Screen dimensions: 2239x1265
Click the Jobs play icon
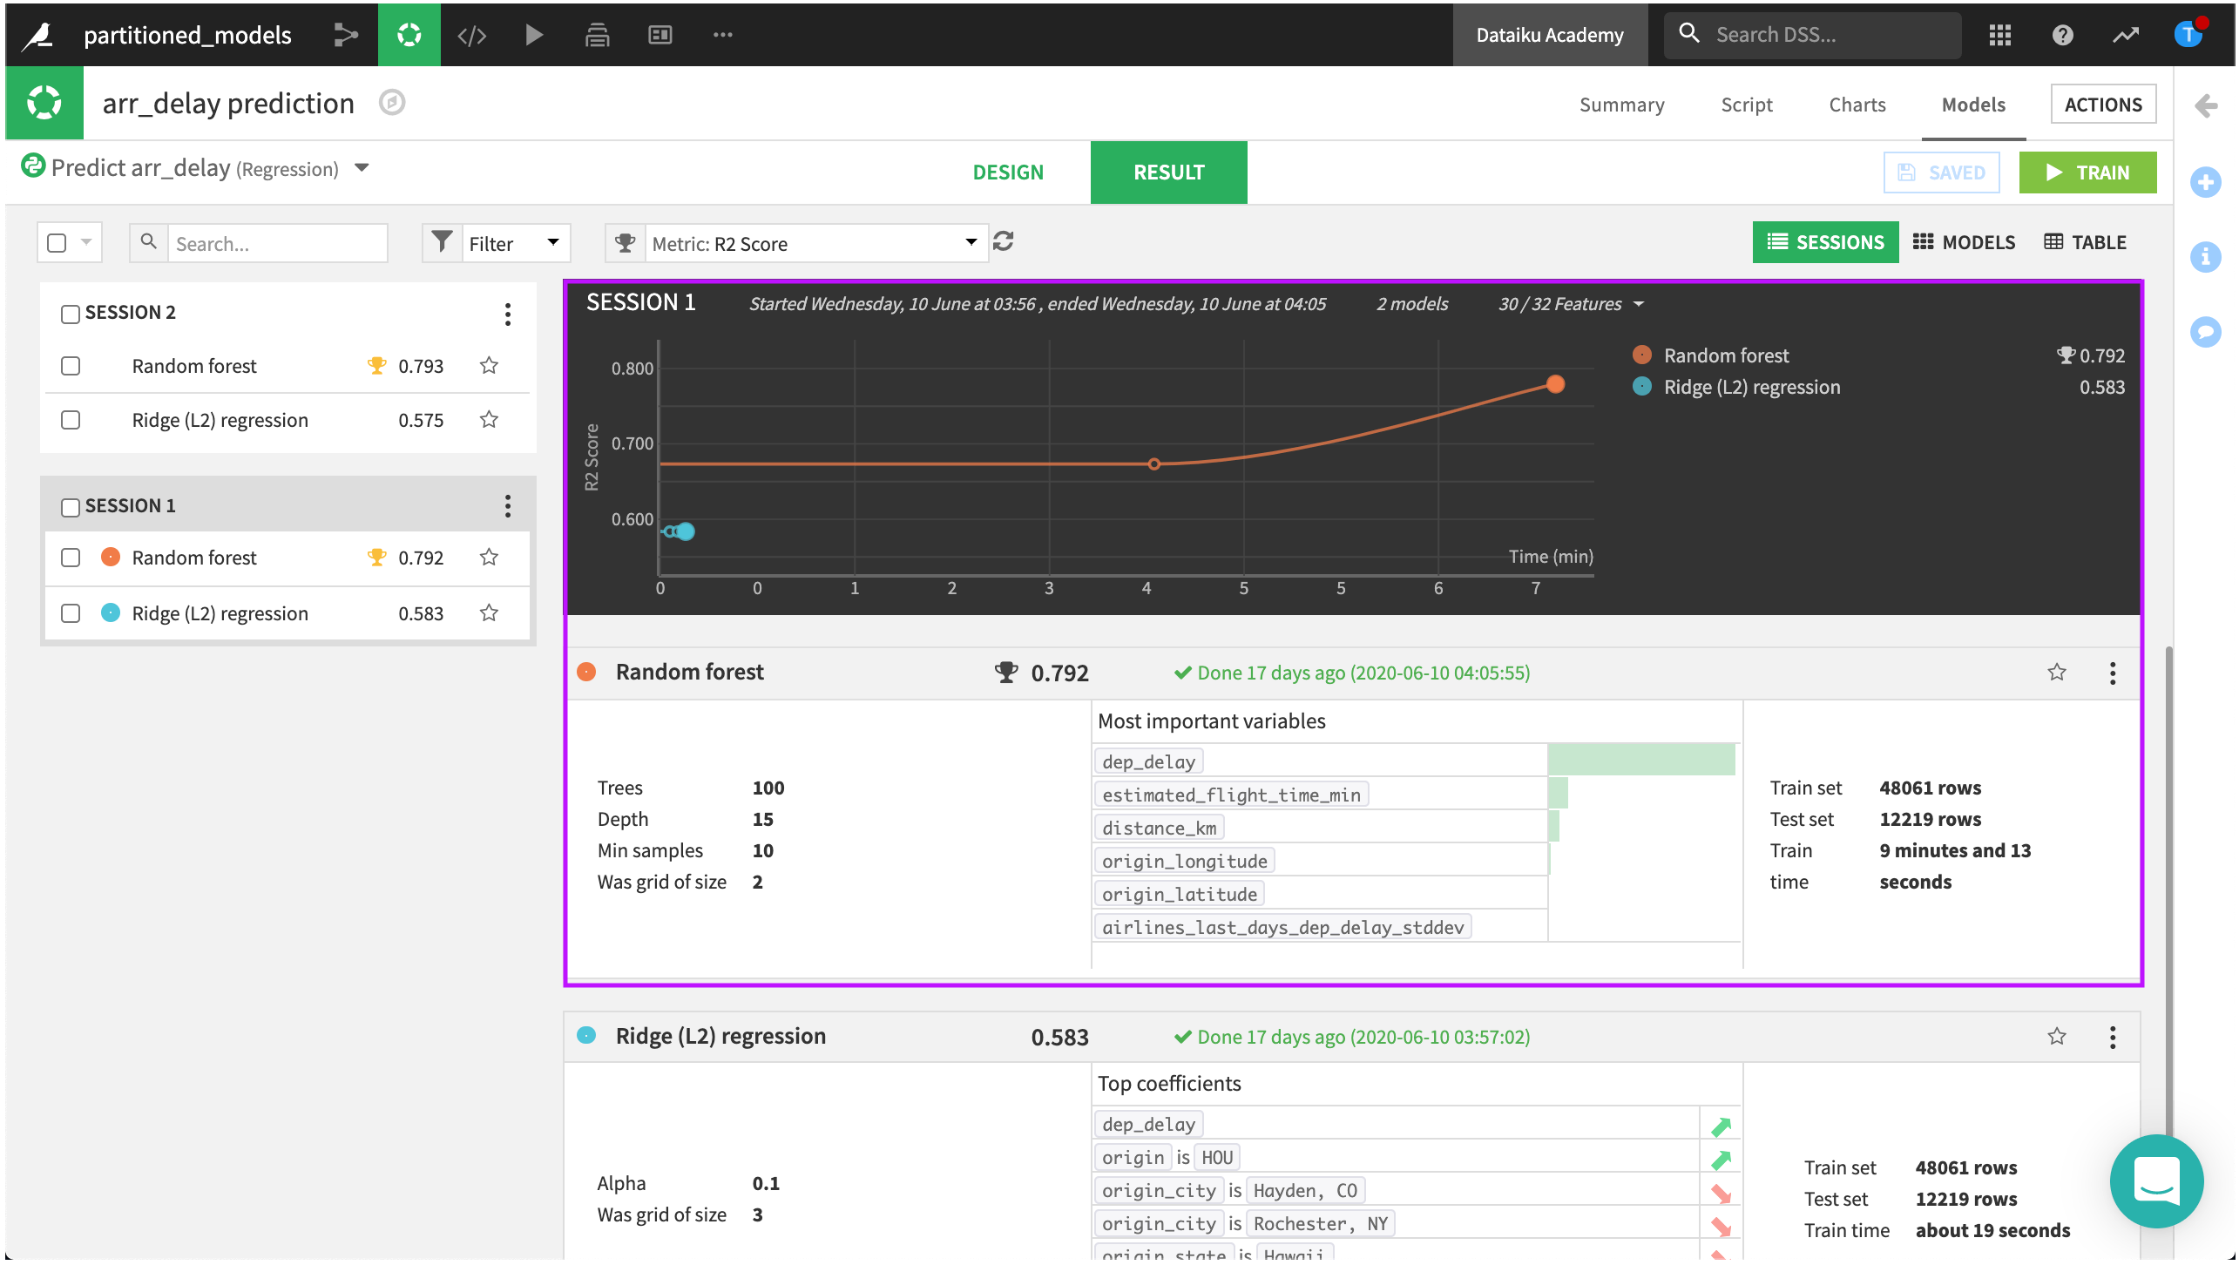tap(534, 35)
